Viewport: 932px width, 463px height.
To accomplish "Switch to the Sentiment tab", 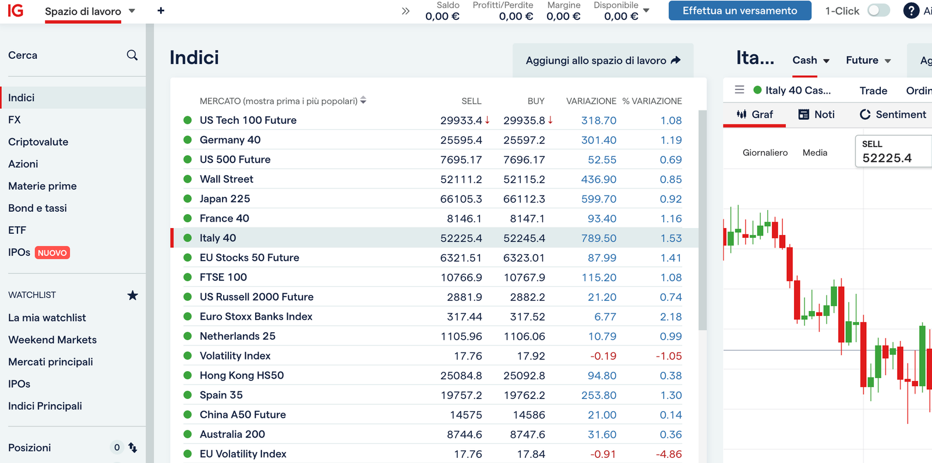I will 893,115.
